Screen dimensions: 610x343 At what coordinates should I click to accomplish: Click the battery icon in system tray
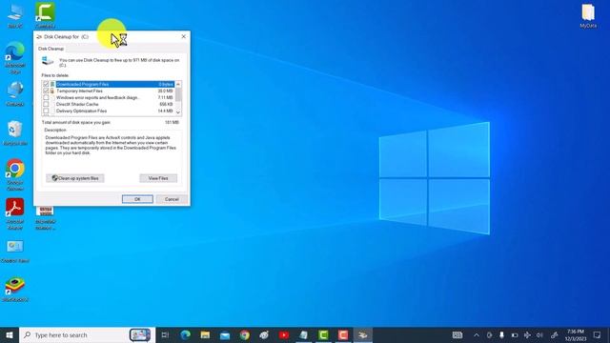515,334
